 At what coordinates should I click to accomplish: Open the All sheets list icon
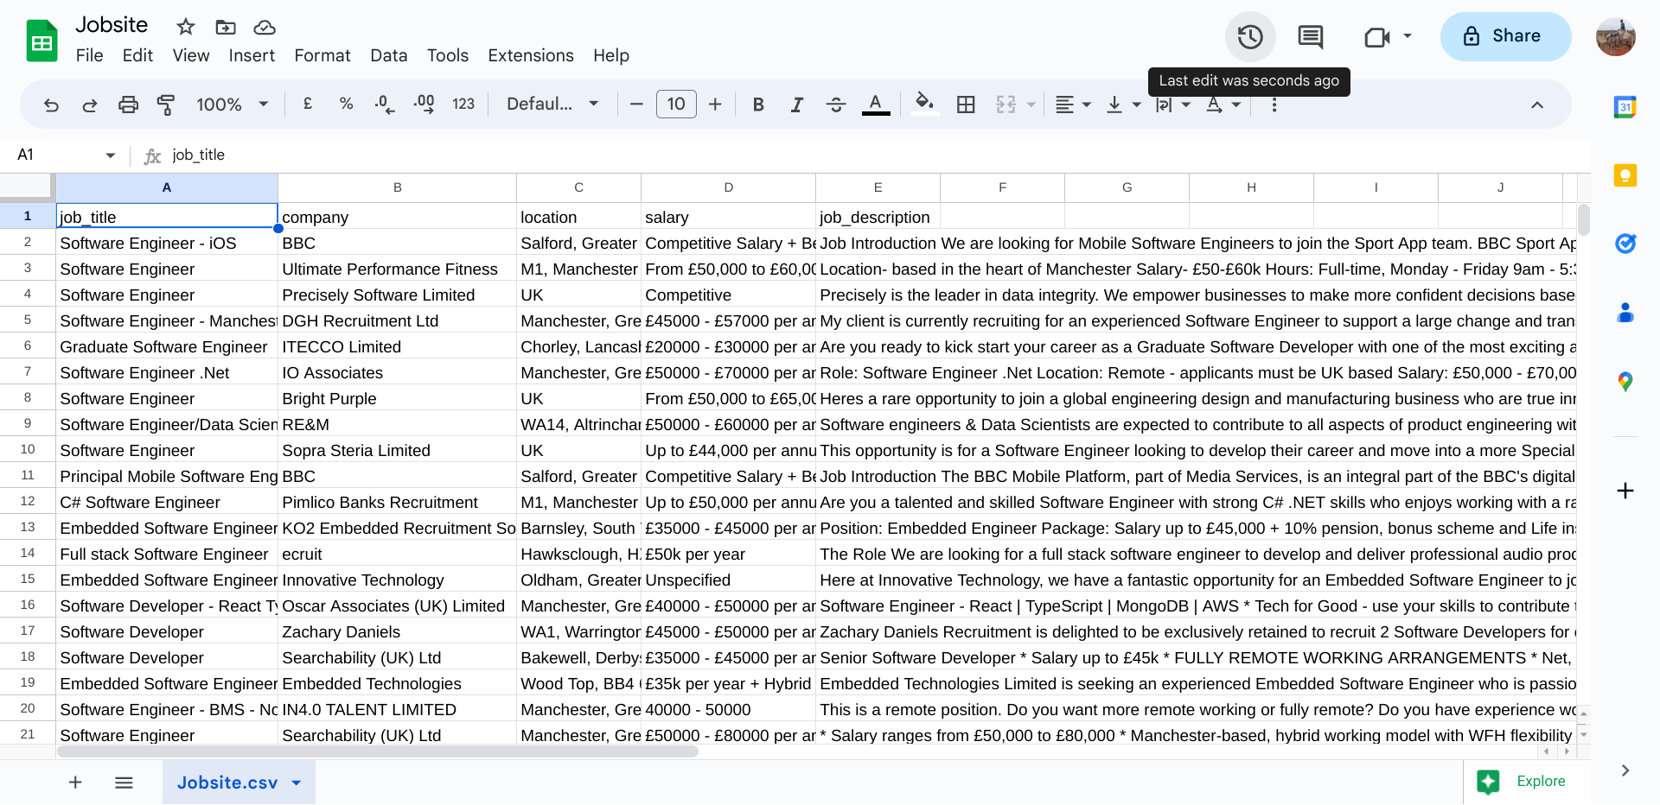tap(124, 783)
